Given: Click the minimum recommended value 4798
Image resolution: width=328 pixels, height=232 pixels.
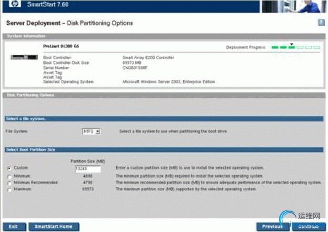Looking at the screenshot, I should [88, 182].
